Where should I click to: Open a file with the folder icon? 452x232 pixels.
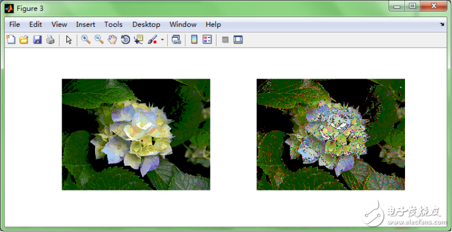click(x=24, y=40)
